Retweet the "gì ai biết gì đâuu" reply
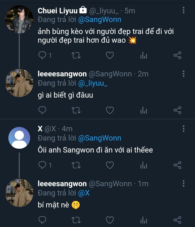This screenshot has height=227, width=195. [76, 110]
